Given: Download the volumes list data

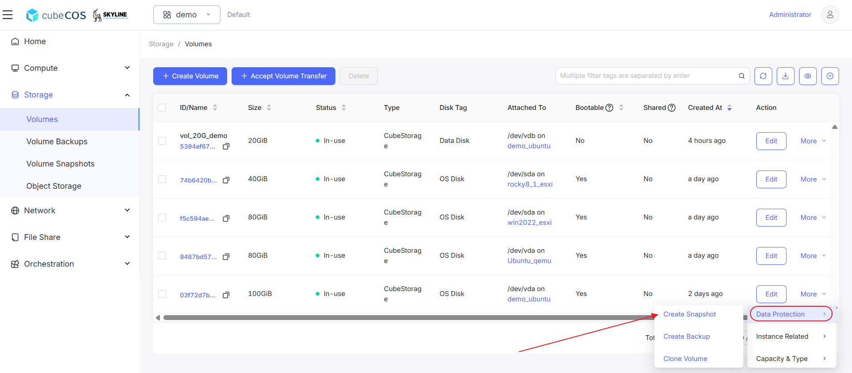Looking at the screenshot, I should click(x=785, y=76).
